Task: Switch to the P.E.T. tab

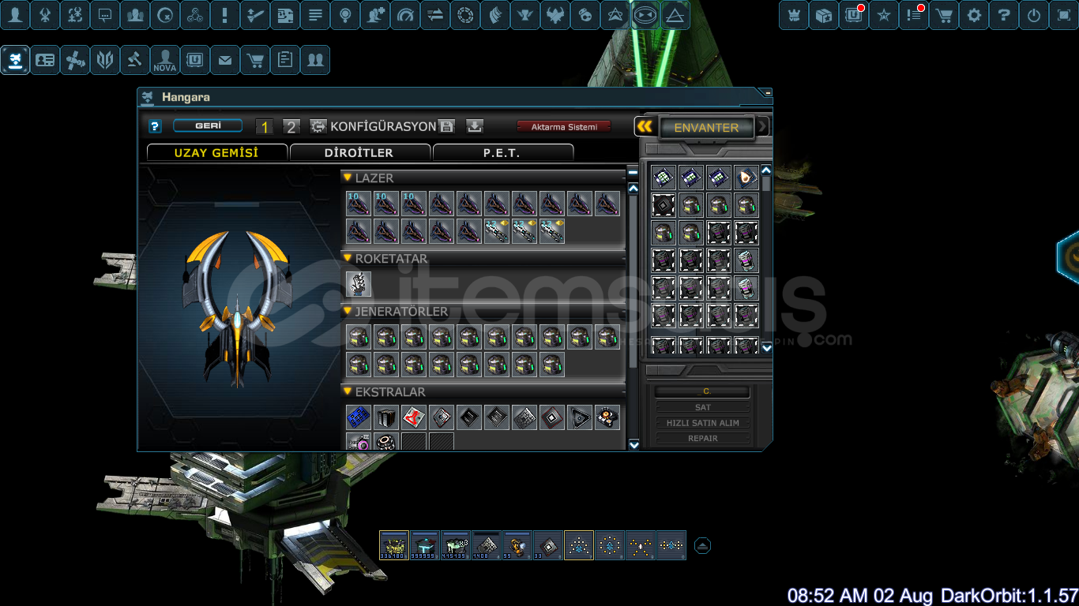Action: click(x=503, y=152)
